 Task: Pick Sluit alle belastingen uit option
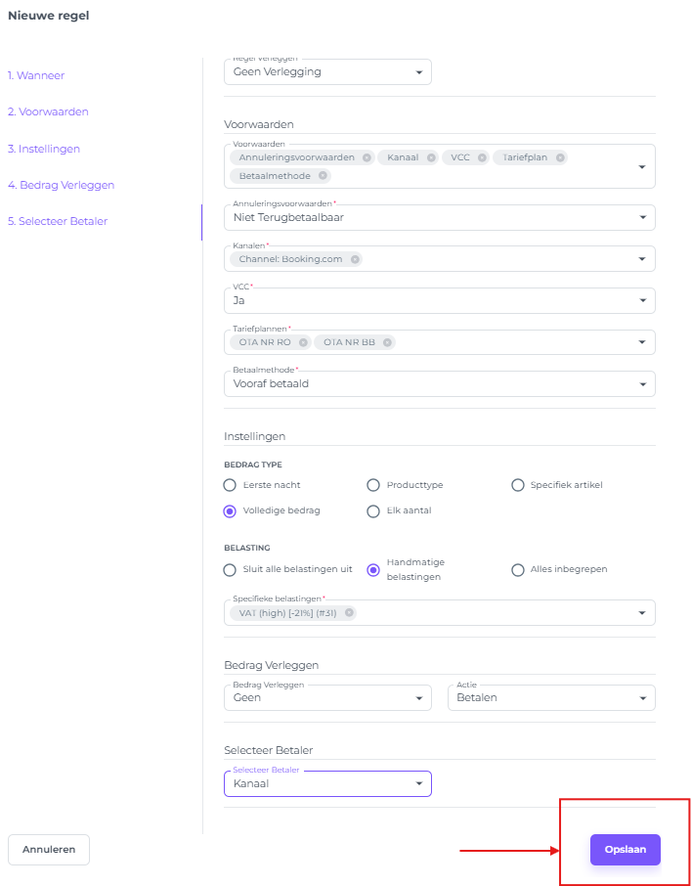[230, 570]
